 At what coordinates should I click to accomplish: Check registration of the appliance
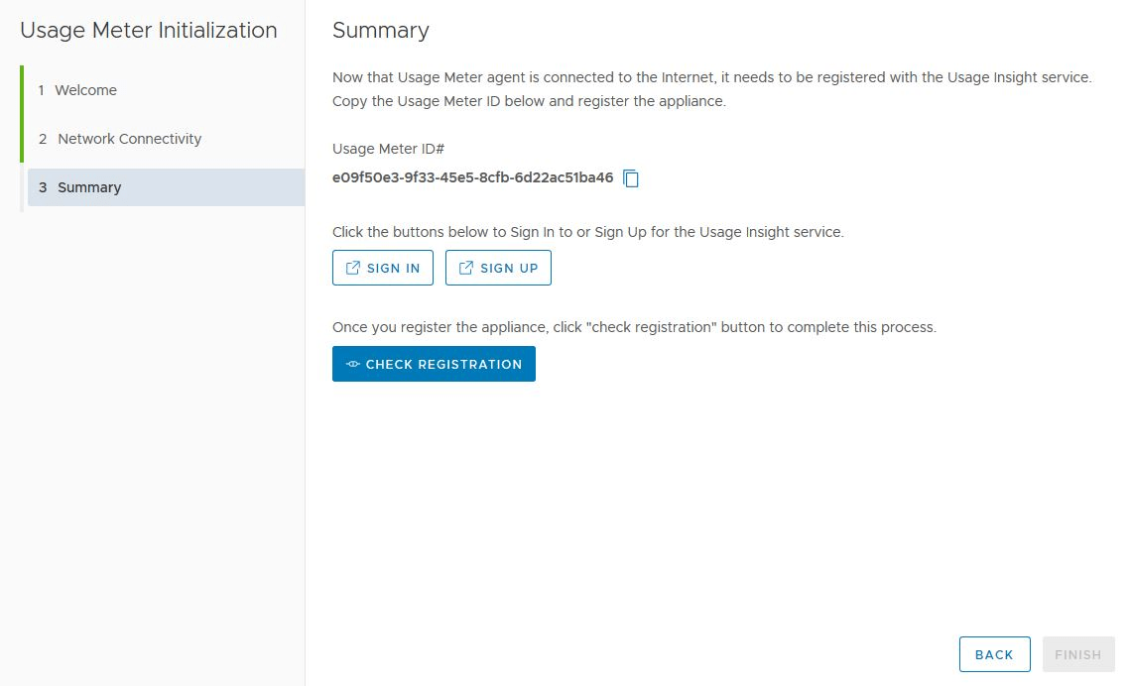click(x=434, y=364)
